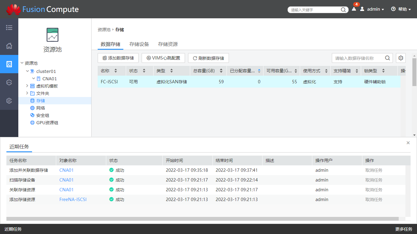
Task: Click the home icon in the left sidebar
Action: click(9, 46)
